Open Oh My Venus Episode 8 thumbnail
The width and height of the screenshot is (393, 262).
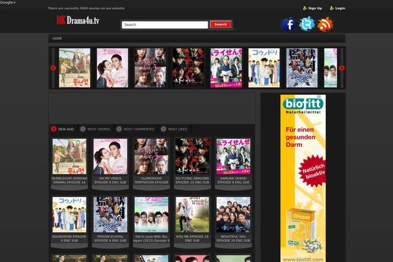click(110, 157)
